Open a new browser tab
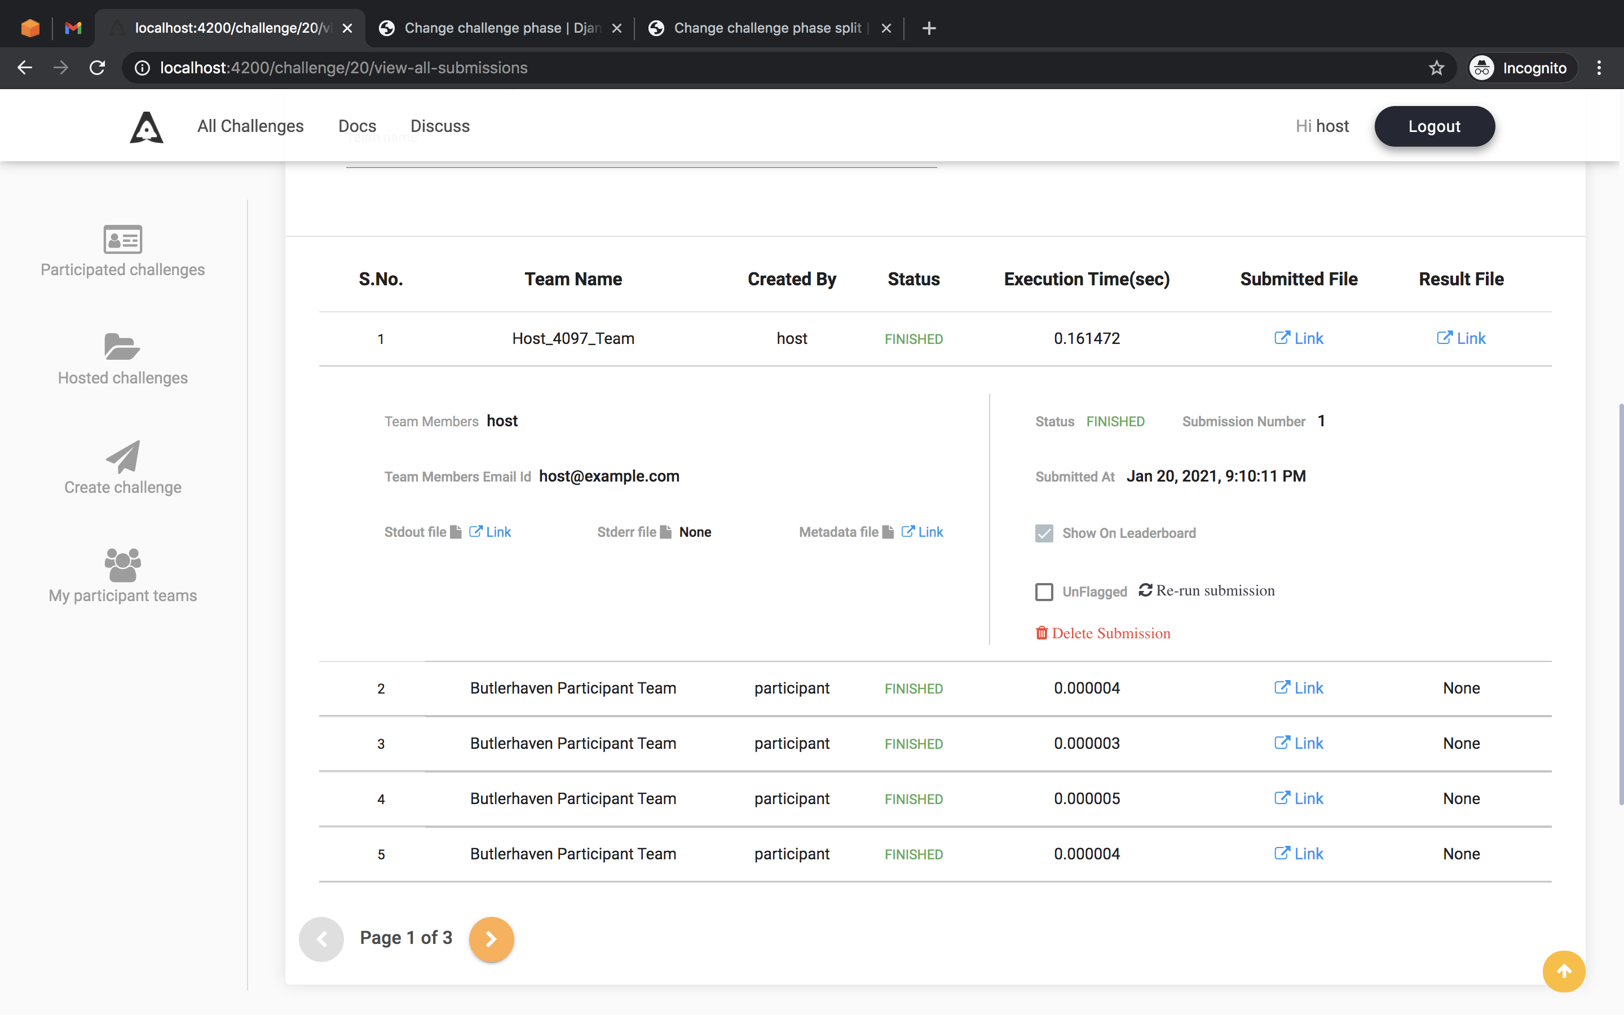 click(929, 28)
